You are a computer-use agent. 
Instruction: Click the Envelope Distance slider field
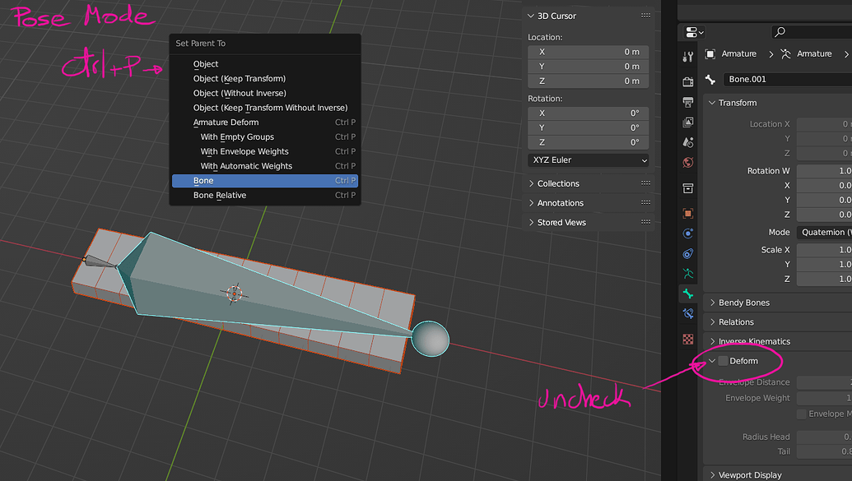point(824,382)
